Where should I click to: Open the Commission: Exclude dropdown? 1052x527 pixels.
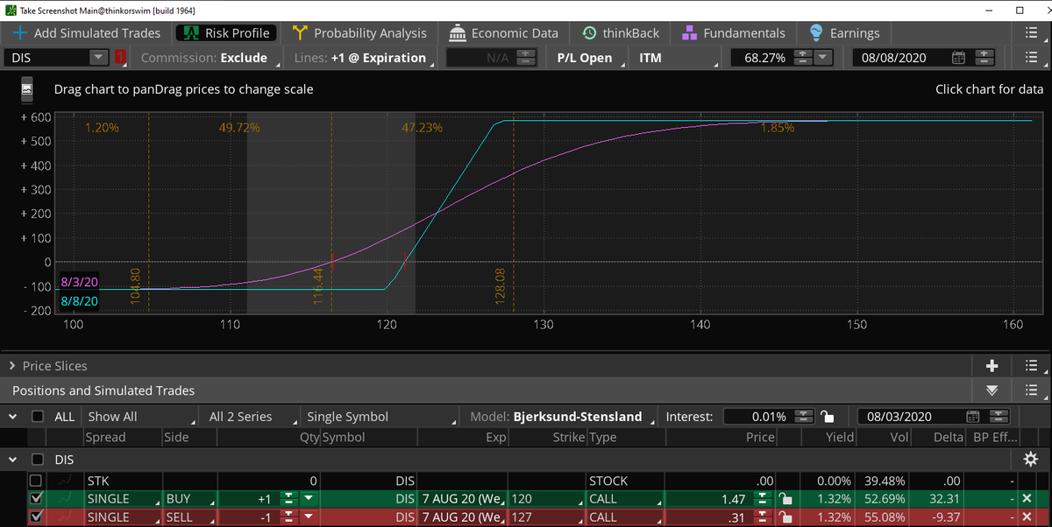click(208, 58)
